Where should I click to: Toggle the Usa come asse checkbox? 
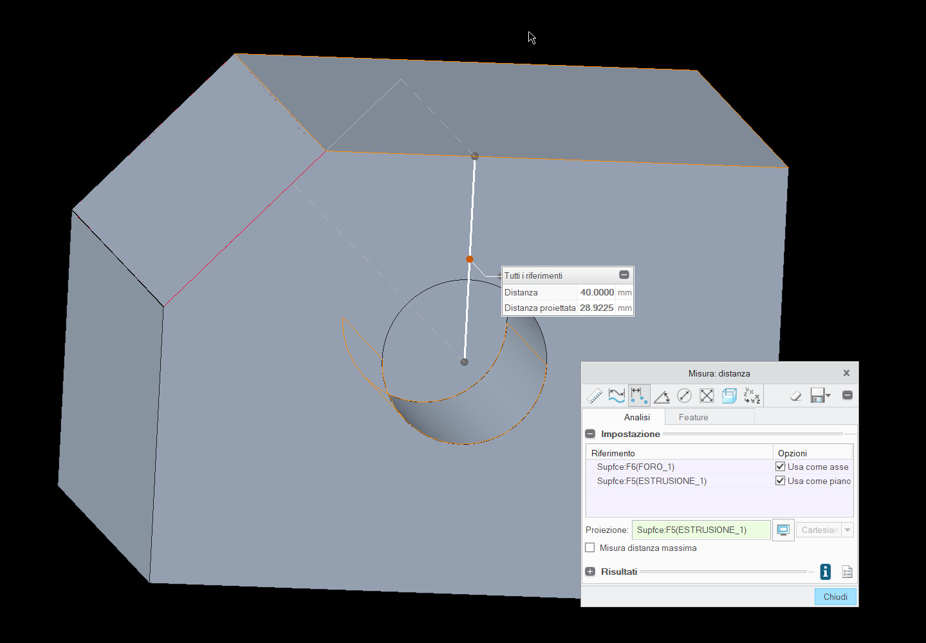click(781, 467)
